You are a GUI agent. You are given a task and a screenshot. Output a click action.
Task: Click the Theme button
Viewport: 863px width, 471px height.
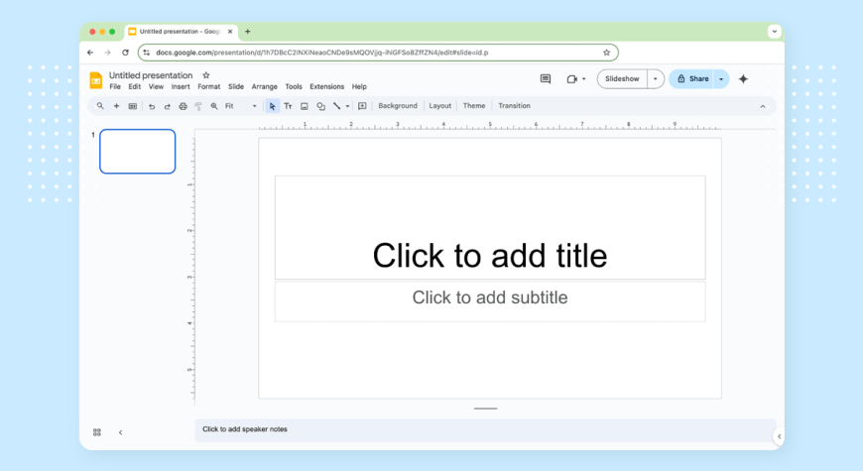click(474, 106)
